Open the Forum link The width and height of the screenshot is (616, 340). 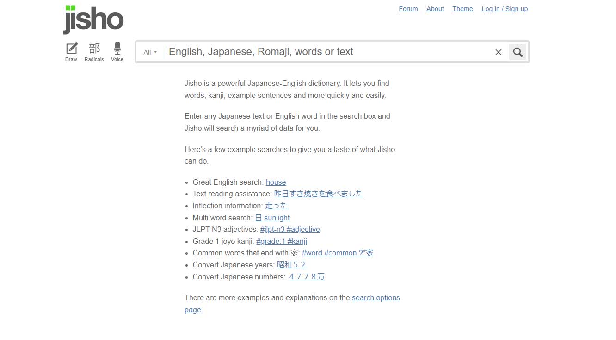[408, 9]
